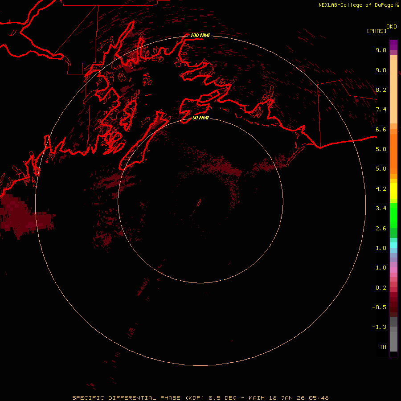Click the 5.0 legend value
Image resolution: width=401 pixels, height=401 pixels.
pos(381,169)
